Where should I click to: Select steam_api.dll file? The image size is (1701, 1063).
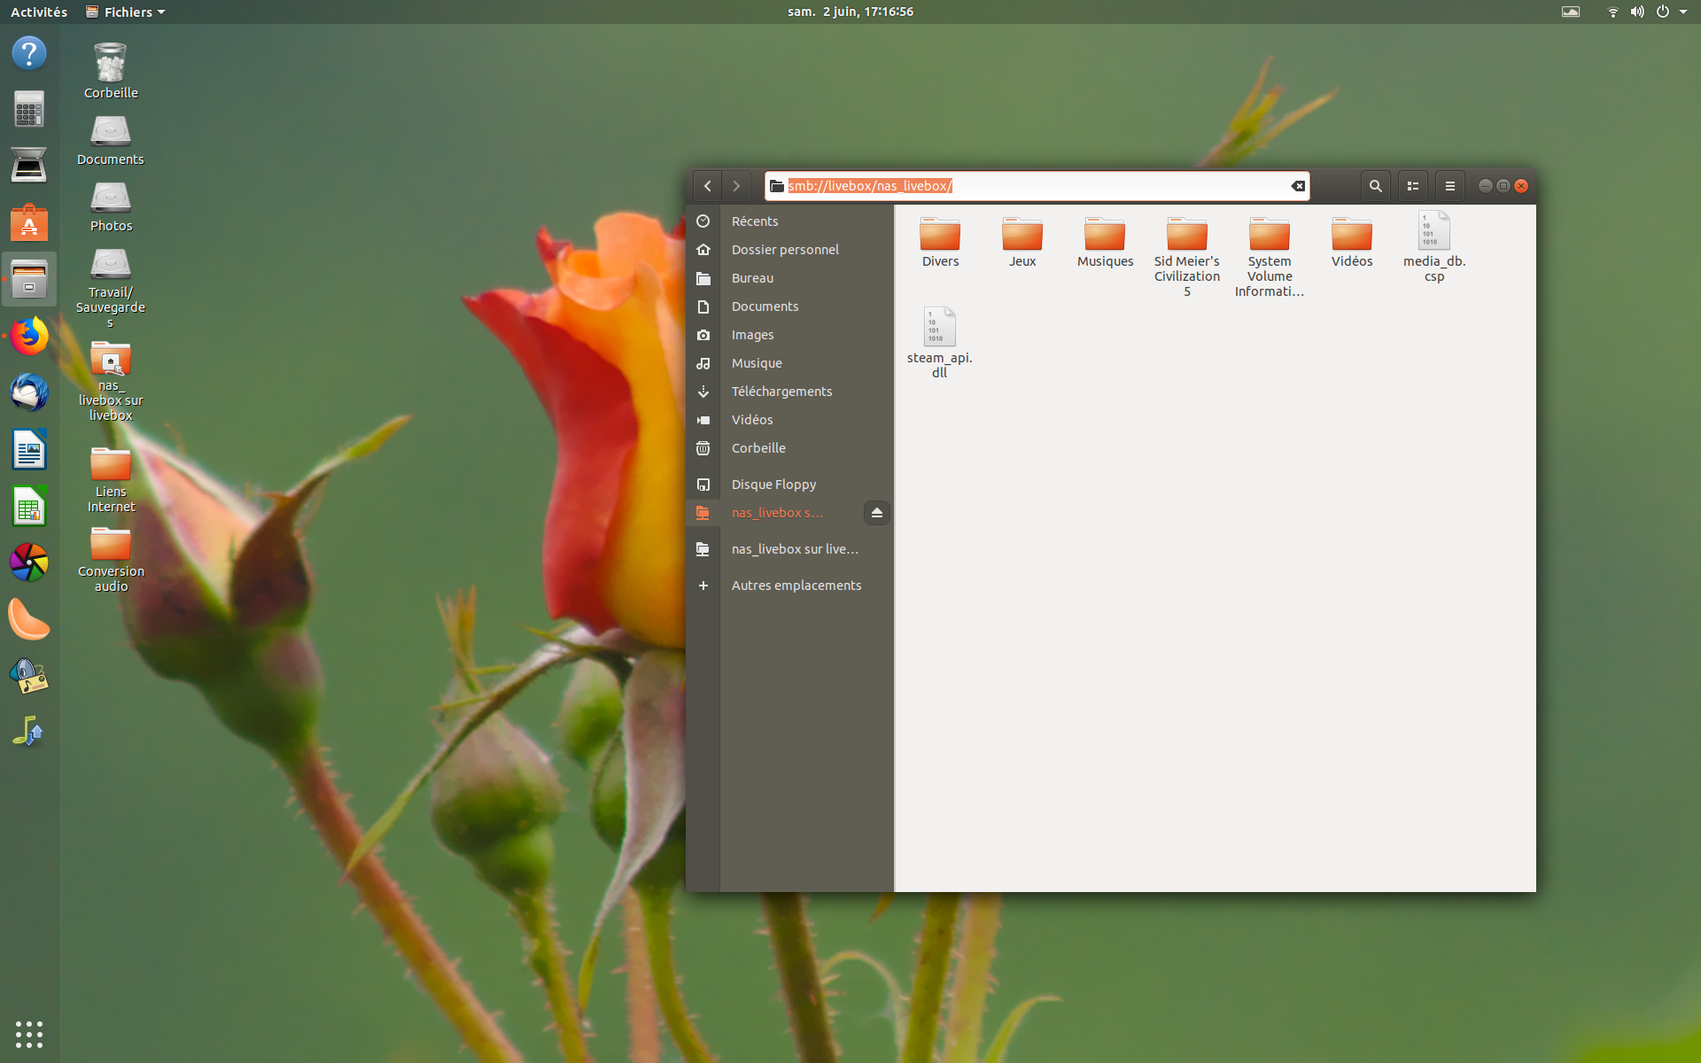point(940,343)
